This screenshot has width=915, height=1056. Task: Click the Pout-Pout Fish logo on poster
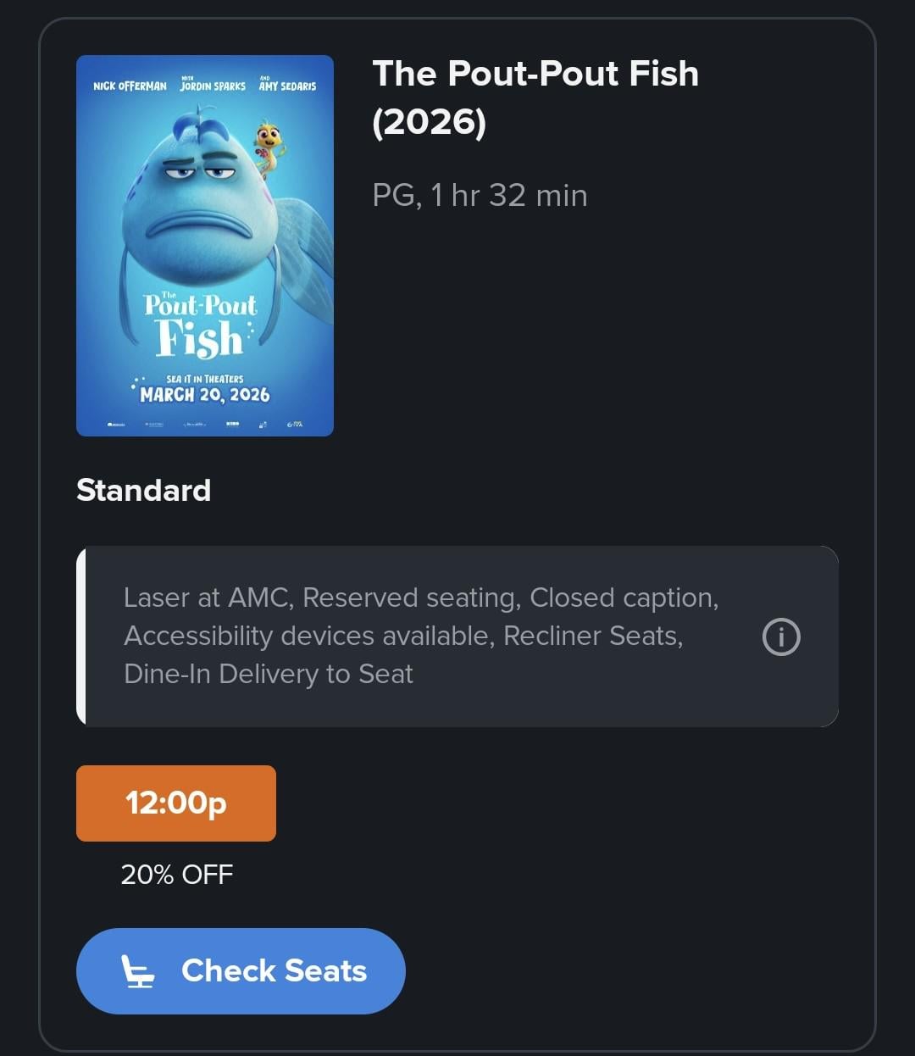(200, 326)
